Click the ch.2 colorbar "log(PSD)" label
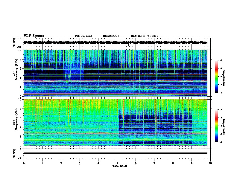 pos(224,127)
